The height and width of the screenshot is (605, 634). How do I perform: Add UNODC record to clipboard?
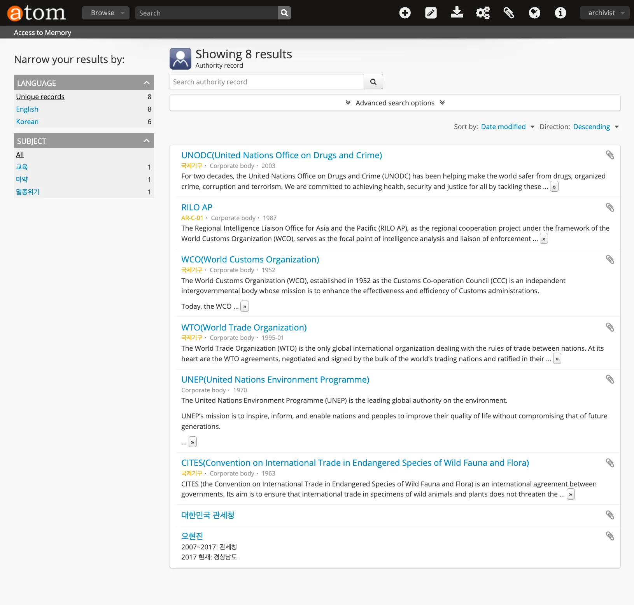610,155
